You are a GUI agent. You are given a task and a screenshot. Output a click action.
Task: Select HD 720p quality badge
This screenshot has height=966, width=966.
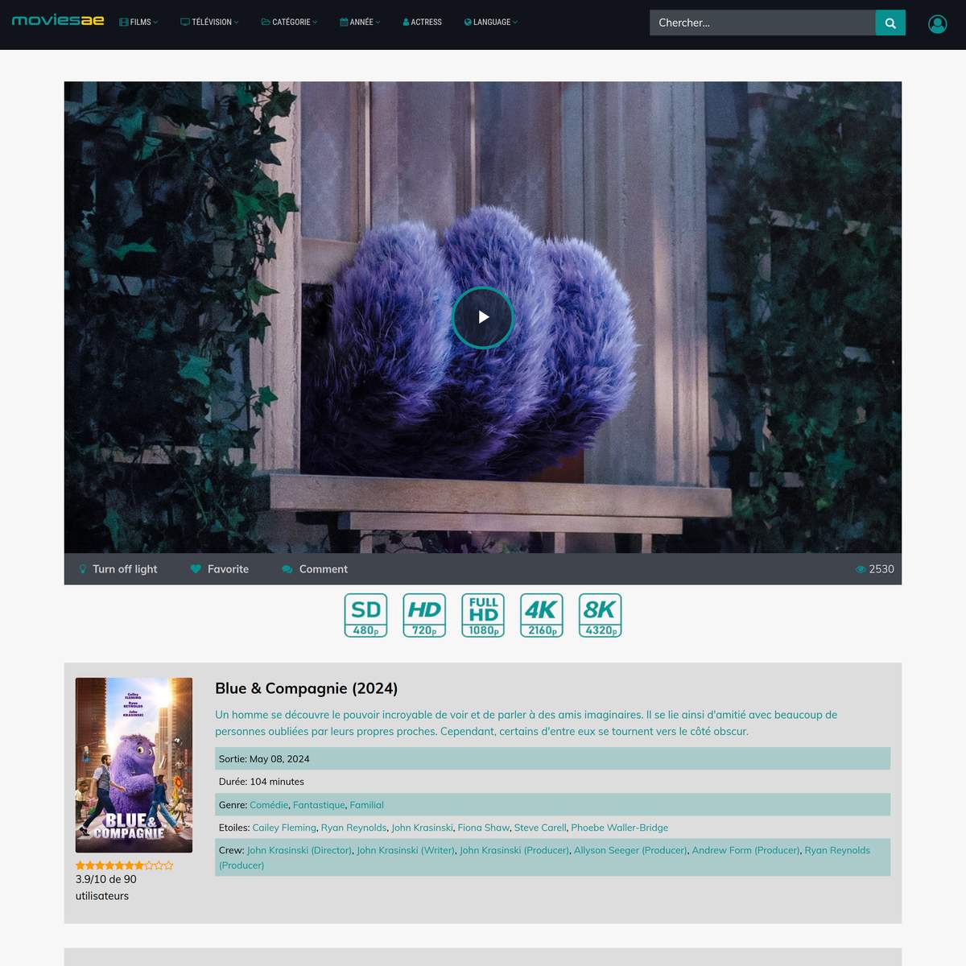(x=424, y=615)
